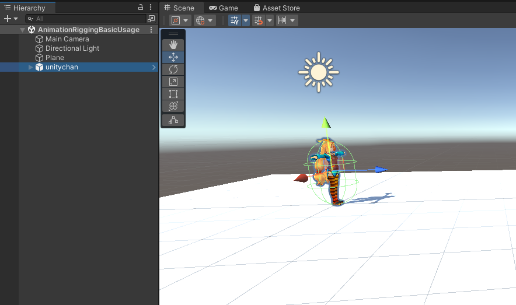Select the Rotate tool
The width and height of the screenshot is (516, 305).
pos(173,69)
